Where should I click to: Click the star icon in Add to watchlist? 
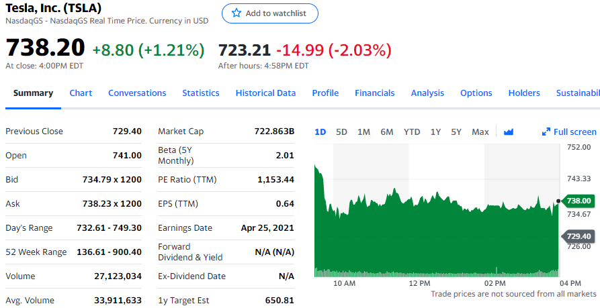pos(237,13)
